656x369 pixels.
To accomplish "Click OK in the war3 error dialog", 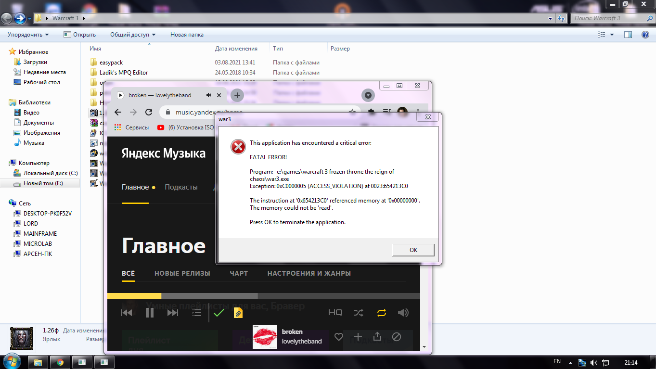I will 413,250.
